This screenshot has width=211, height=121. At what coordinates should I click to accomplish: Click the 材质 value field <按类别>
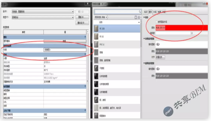coord(65,50)
